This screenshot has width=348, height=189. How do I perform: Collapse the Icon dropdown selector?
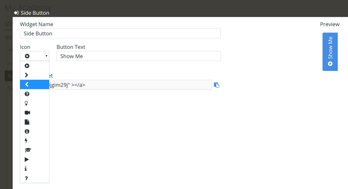click(34, 56)
